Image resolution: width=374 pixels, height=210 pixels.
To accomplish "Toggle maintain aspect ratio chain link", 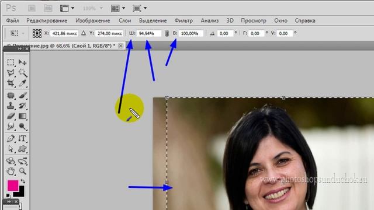I will click(167, 33).
